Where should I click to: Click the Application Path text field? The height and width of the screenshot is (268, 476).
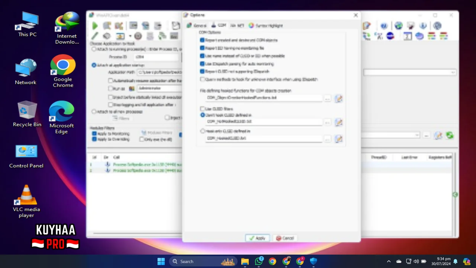point(159,72)
